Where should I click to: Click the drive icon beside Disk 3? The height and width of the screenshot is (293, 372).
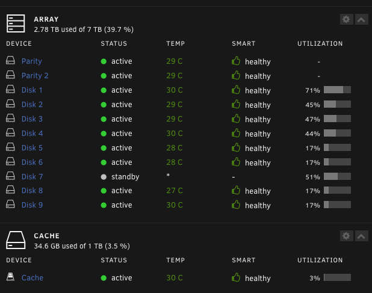pos(10,119)
